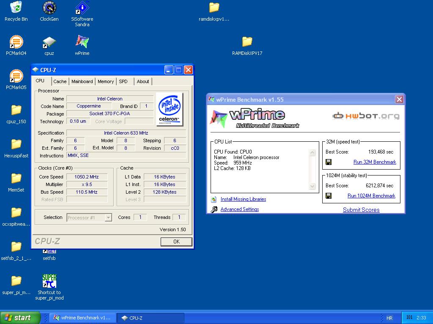Click Run 1024M Benchmark link

pyautogui.click(x=371, y=196)
